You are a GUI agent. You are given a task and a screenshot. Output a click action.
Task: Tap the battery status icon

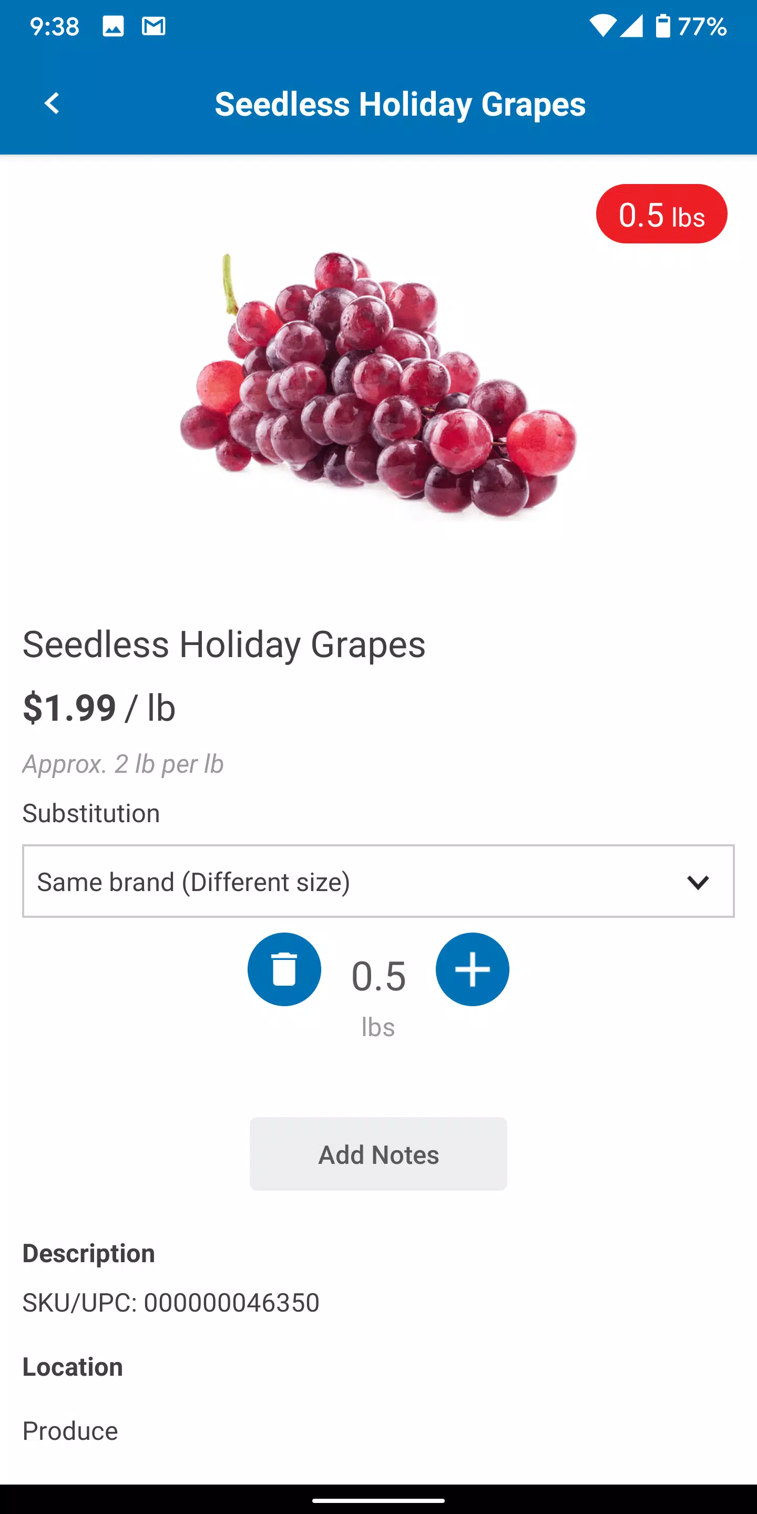point(662,26)
